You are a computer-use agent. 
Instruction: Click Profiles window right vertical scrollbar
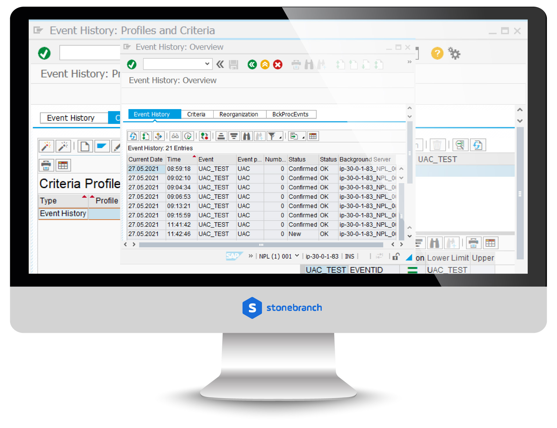pos(520,194)
